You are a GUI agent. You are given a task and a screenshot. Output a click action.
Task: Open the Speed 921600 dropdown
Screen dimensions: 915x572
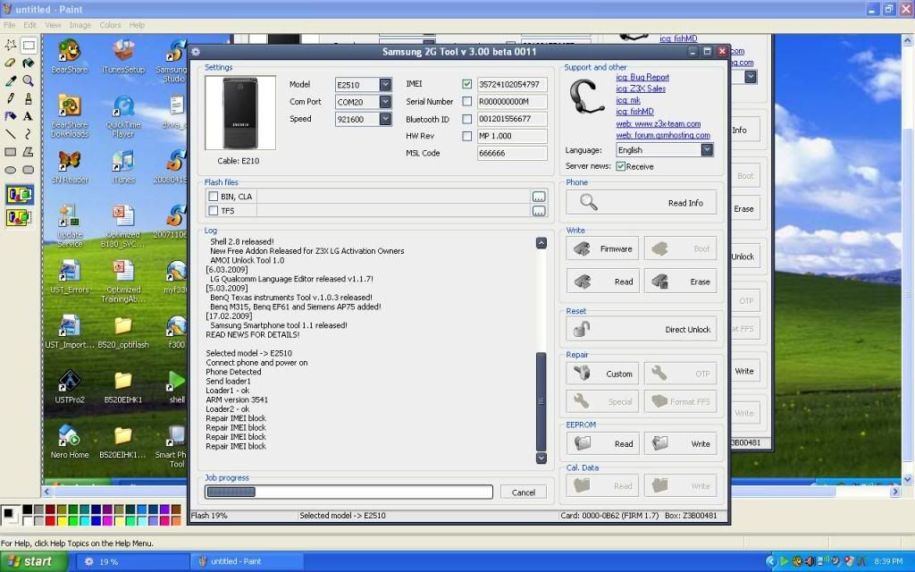tap(385, 119)
